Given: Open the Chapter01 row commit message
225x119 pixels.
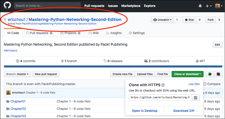Looking at the screenshot, I should pos(74,102).
